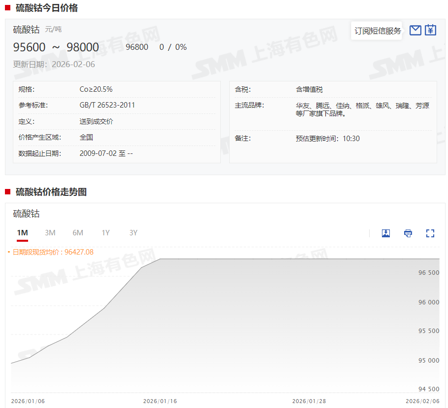Viewport: 448px width, 408px height.
Task: Click the orange 日期段现货均价 legend marker
Action: tap(9, 252)
